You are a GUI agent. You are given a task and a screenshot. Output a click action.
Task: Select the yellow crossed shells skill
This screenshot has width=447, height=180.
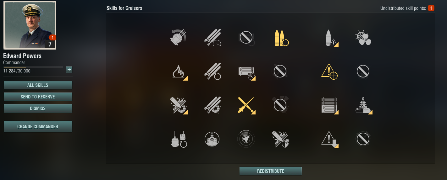click(247, 105)
